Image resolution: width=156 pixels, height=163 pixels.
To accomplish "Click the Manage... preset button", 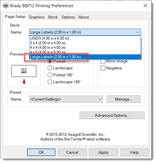I will tap(124, 99).
